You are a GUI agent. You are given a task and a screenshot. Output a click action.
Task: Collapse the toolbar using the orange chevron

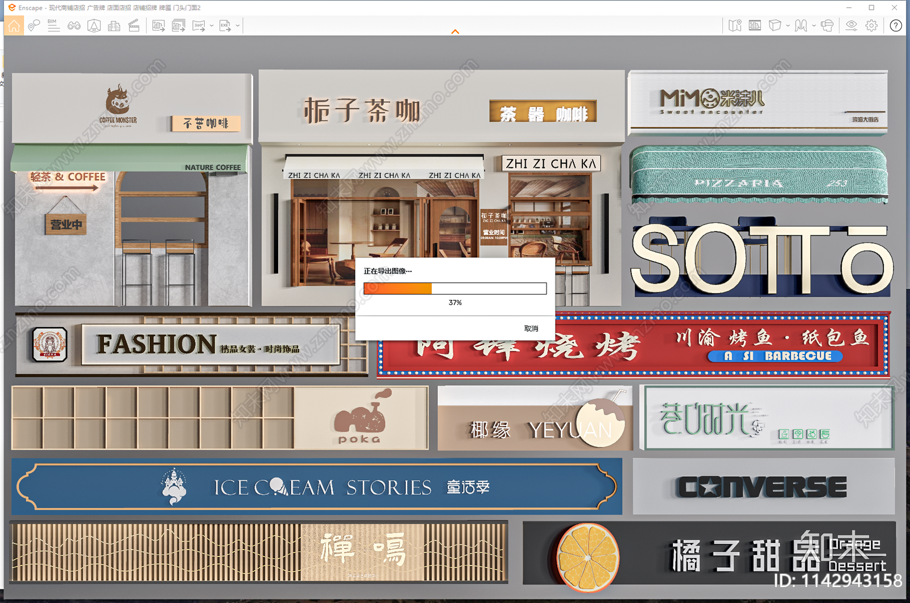point(455,32)
